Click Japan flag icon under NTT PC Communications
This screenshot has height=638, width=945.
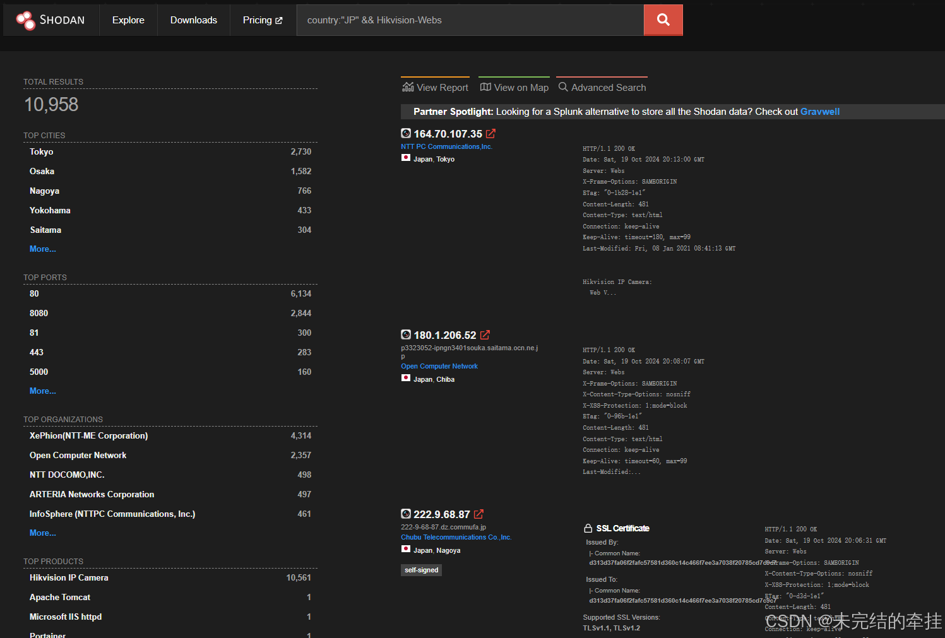click(x=406, y=158)
